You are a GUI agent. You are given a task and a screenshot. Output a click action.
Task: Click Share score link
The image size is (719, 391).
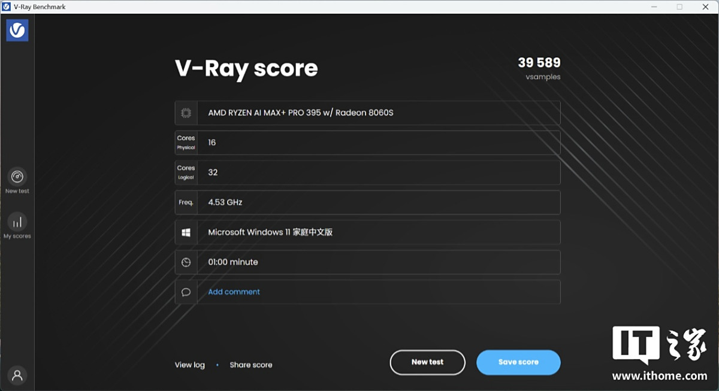250,365
